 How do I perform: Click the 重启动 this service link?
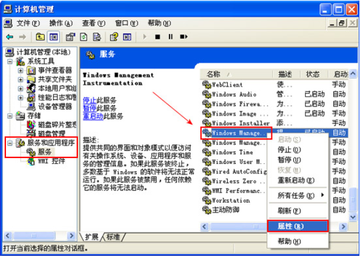[x=93, y=116]
